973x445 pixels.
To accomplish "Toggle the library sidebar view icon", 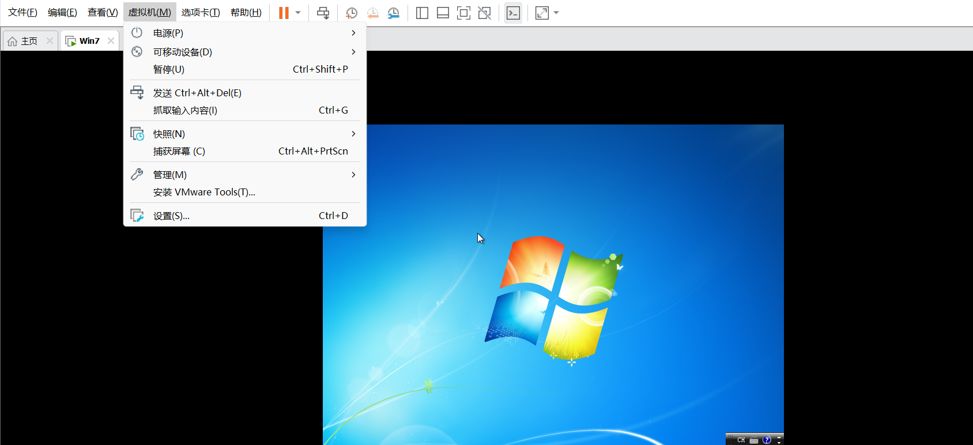I will (x=422, y=13).
